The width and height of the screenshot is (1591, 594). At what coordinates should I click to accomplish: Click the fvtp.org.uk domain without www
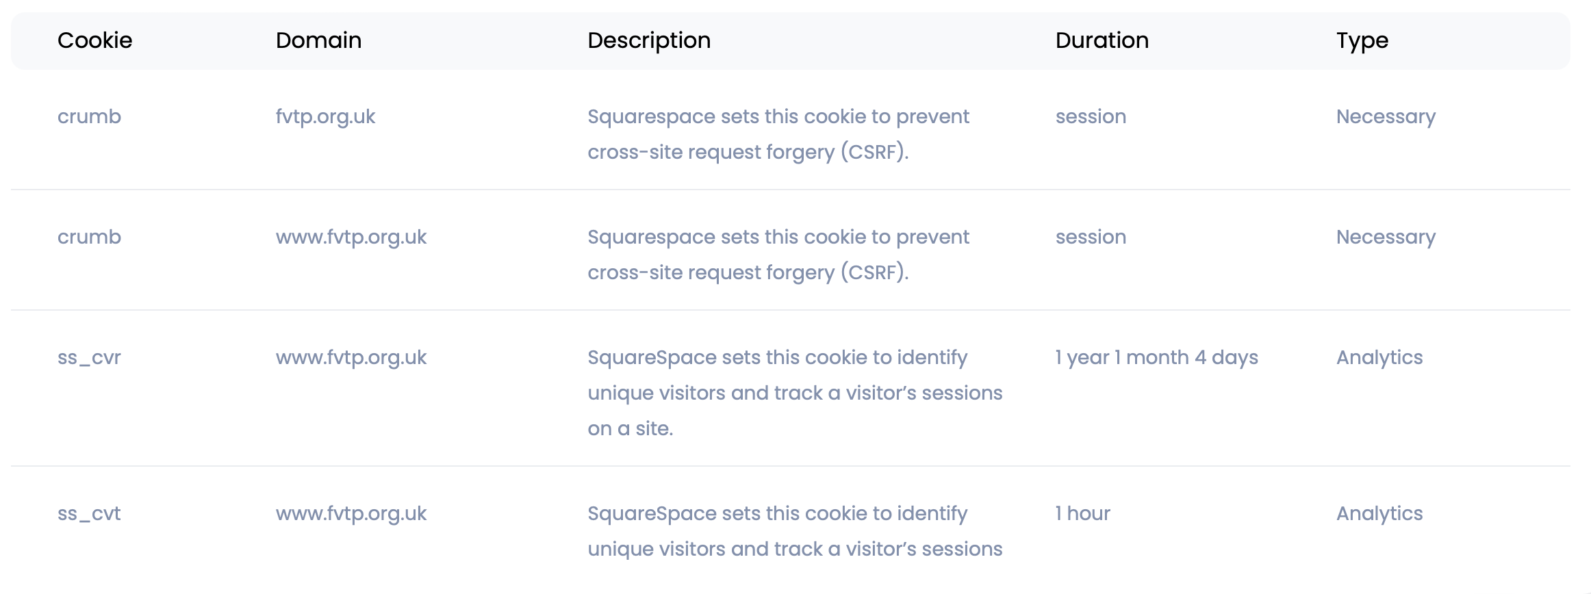coord(325,117)
